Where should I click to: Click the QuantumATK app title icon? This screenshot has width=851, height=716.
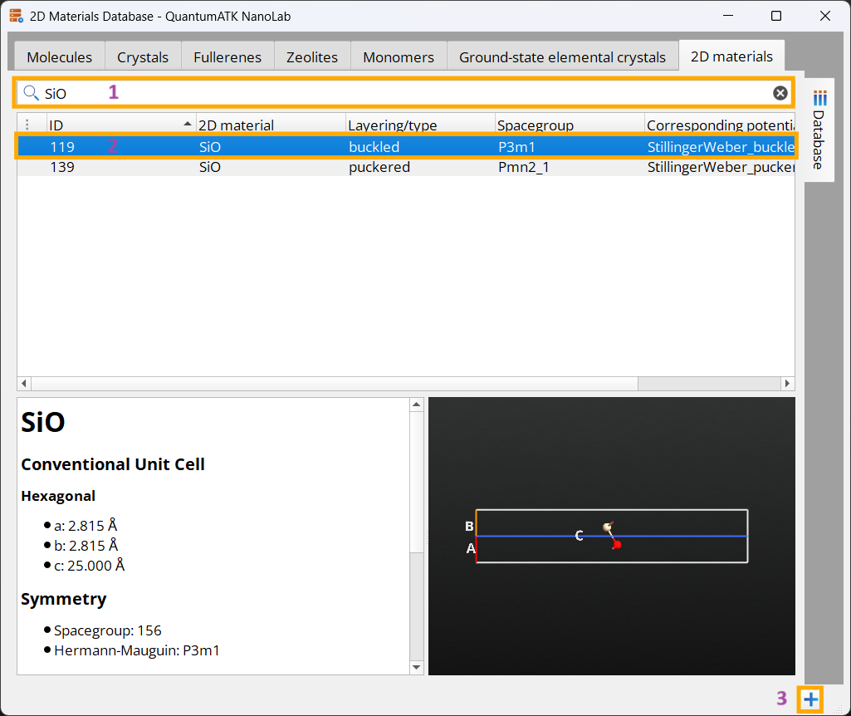(x=17, y=16)
